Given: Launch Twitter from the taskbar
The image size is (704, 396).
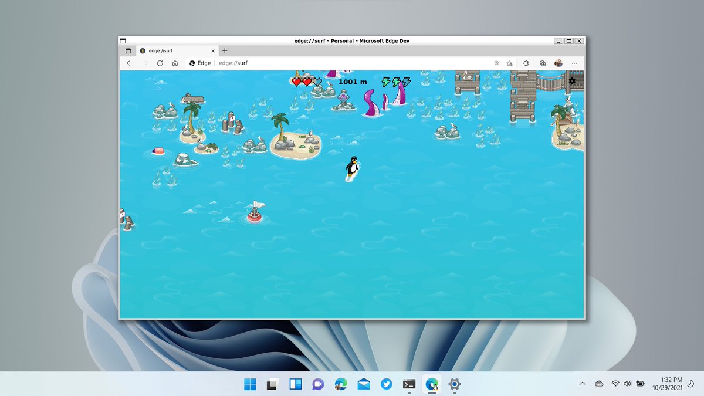Looking at the screenshot, I should click(x=386, y=384).
